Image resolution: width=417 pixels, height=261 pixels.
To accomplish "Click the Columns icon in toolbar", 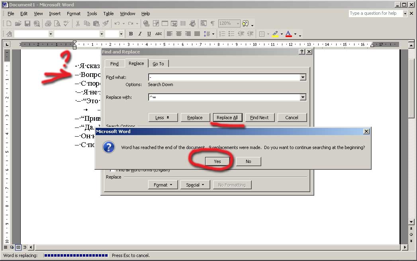I will point(183,24).
